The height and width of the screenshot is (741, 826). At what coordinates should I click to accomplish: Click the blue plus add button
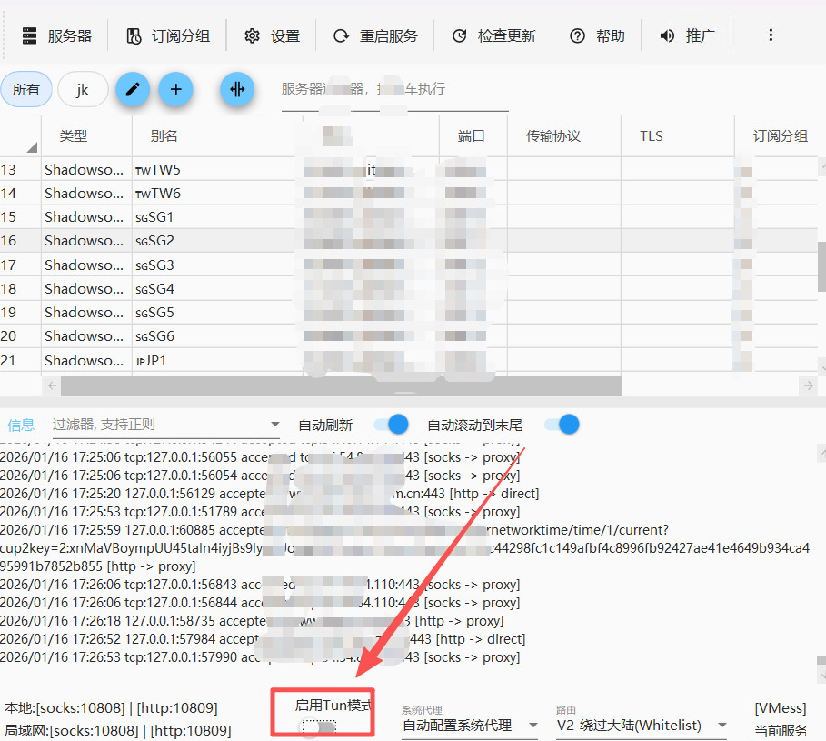176,89
